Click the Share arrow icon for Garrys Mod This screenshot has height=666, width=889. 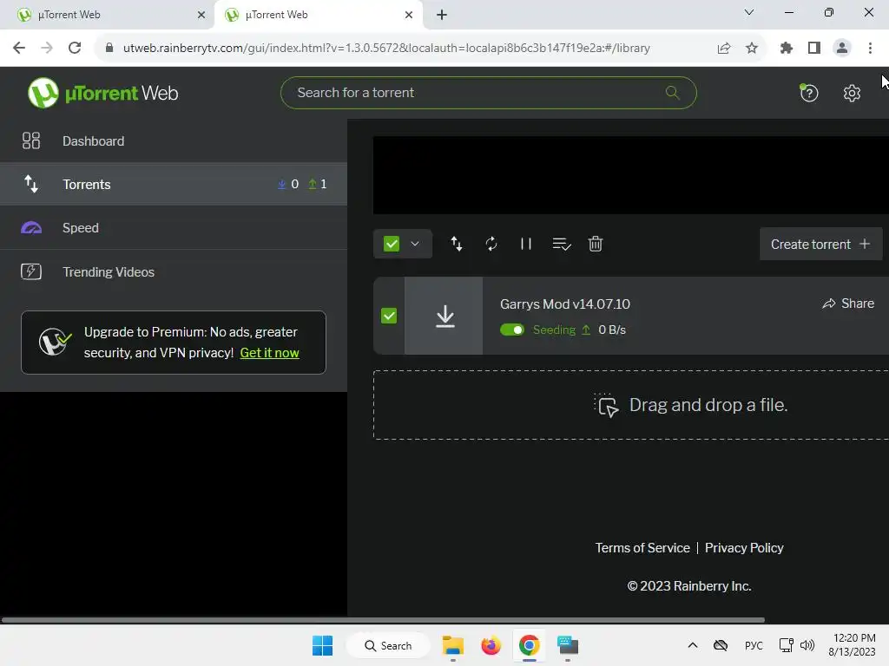[x=829, y=304]
